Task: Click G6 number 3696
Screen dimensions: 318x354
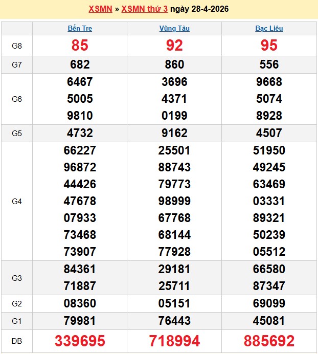Action: (x=174, y=82)
